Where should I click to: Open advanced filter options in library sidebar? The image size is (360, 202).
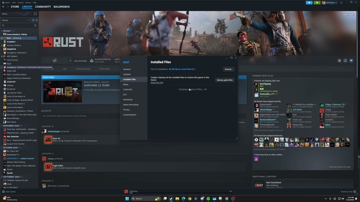point(35,26)
